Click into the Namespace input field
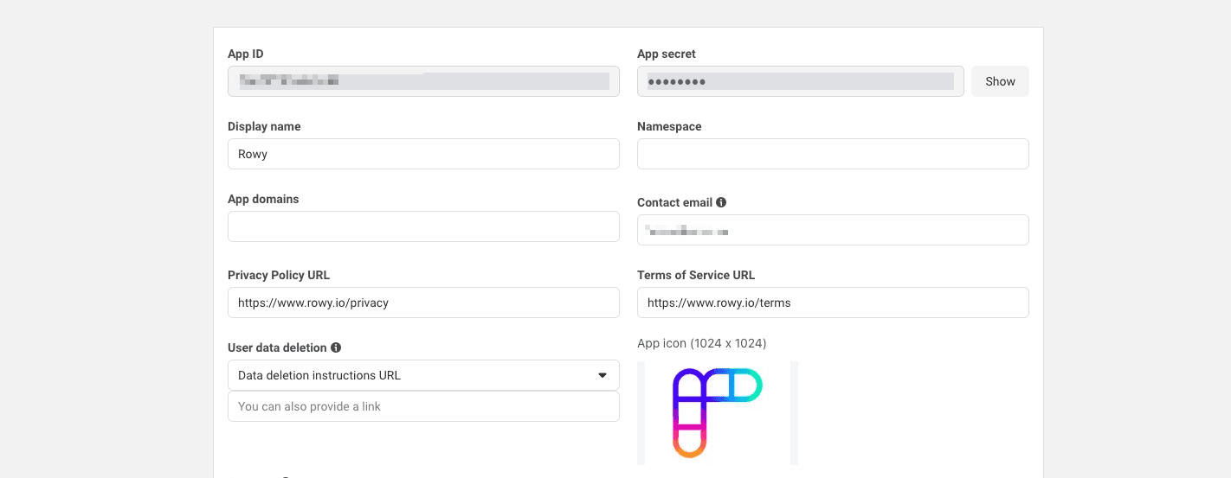Screen dimensions: 1231x478 pos(833,154)
